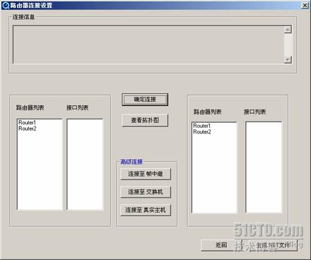Click the title bar application icon

click(x=6, y=6)
